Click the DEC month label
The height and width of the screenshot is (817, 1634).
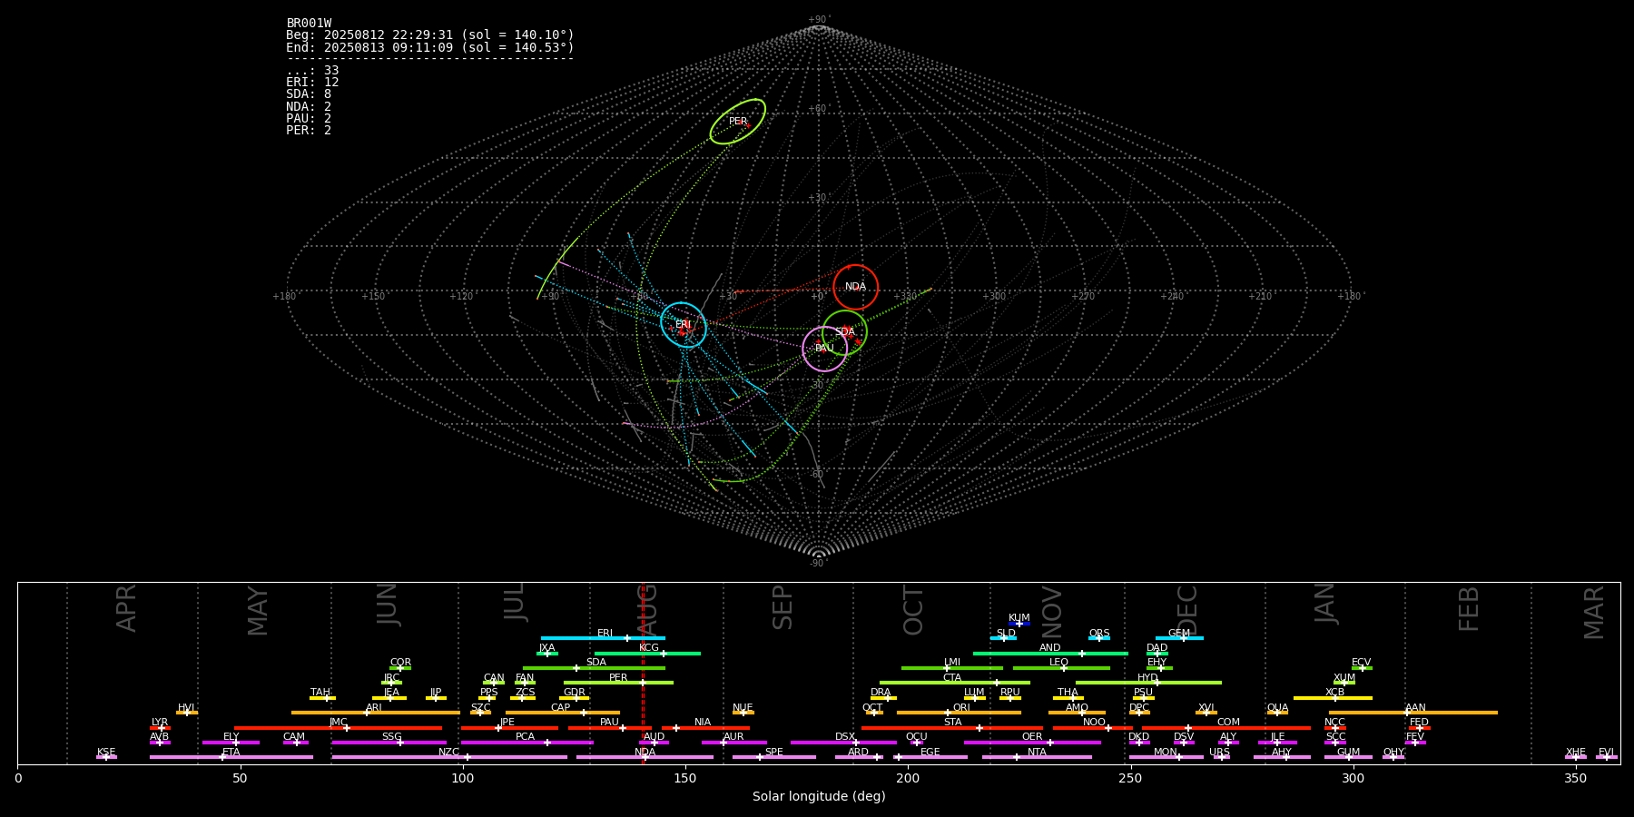(1187, 609)
